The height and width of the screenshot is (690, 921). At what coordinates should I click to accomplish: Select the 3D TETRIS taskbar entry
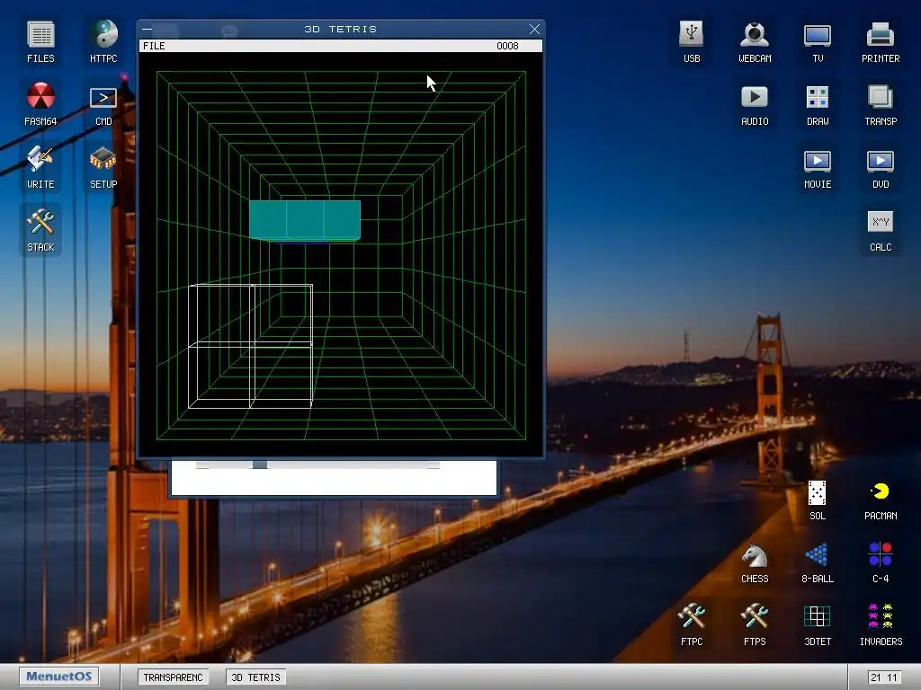255,677
